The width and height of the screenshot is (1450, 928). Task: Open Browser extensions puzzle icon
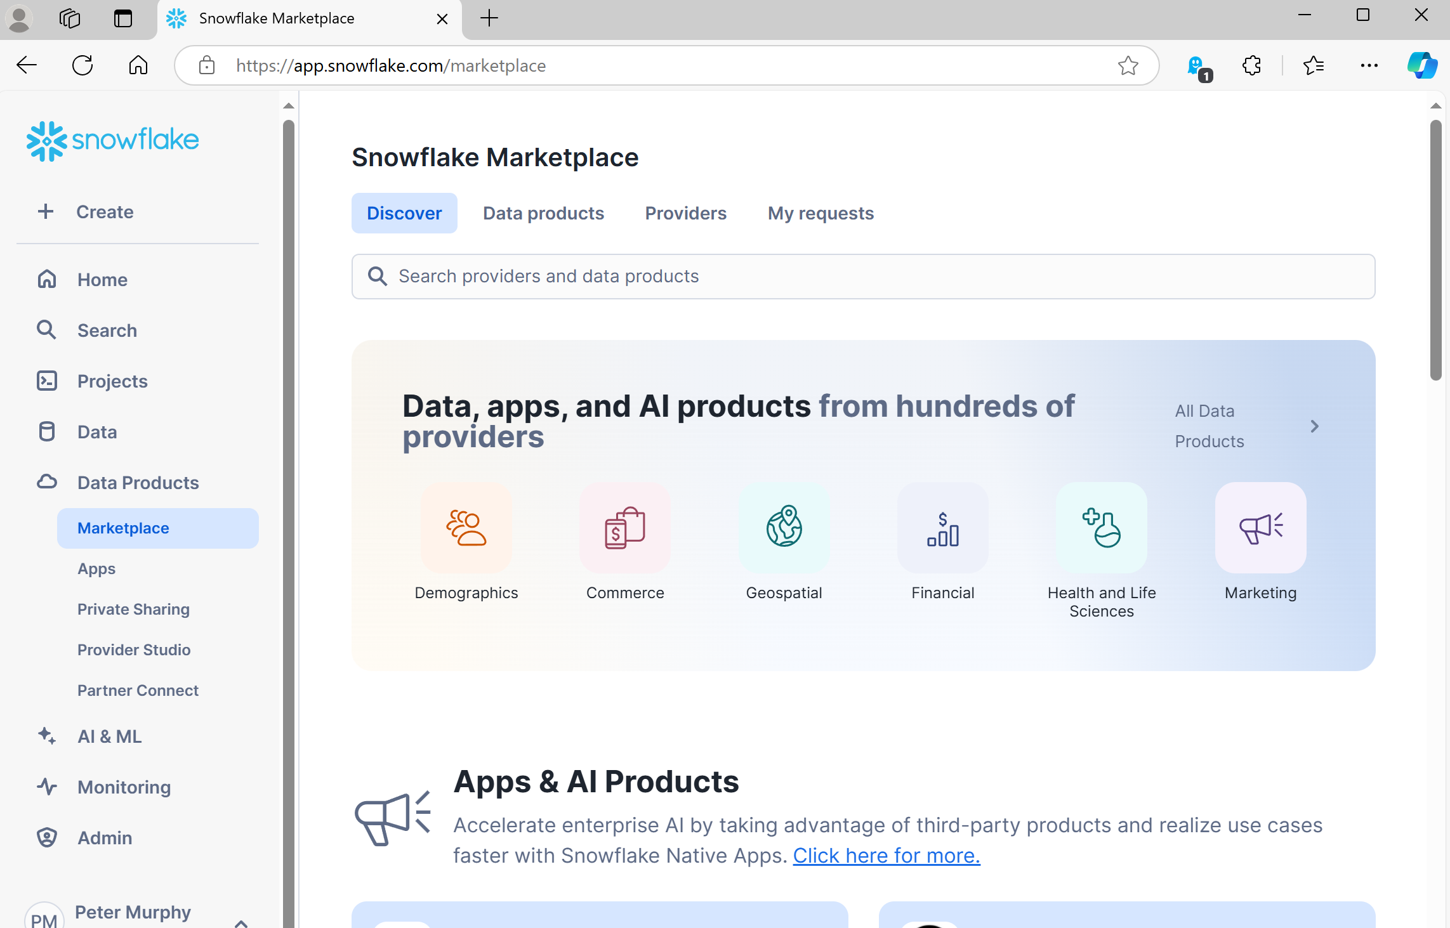tap(1251, 65)
